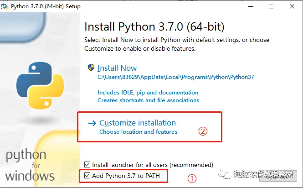Click the greyed-out maximize button
The width and height of the screenshot is (303, 188).
coord(271,6)
